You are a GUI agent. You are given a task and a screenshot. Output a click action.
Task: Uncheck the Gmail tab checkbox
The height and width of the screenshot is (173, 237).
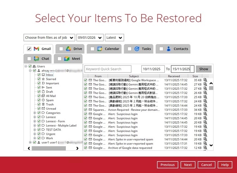click(x=29, y=49)
